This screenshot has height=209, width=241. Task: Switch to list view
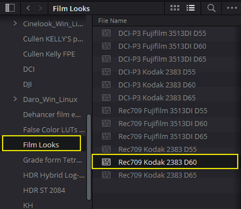click(191, 8)
